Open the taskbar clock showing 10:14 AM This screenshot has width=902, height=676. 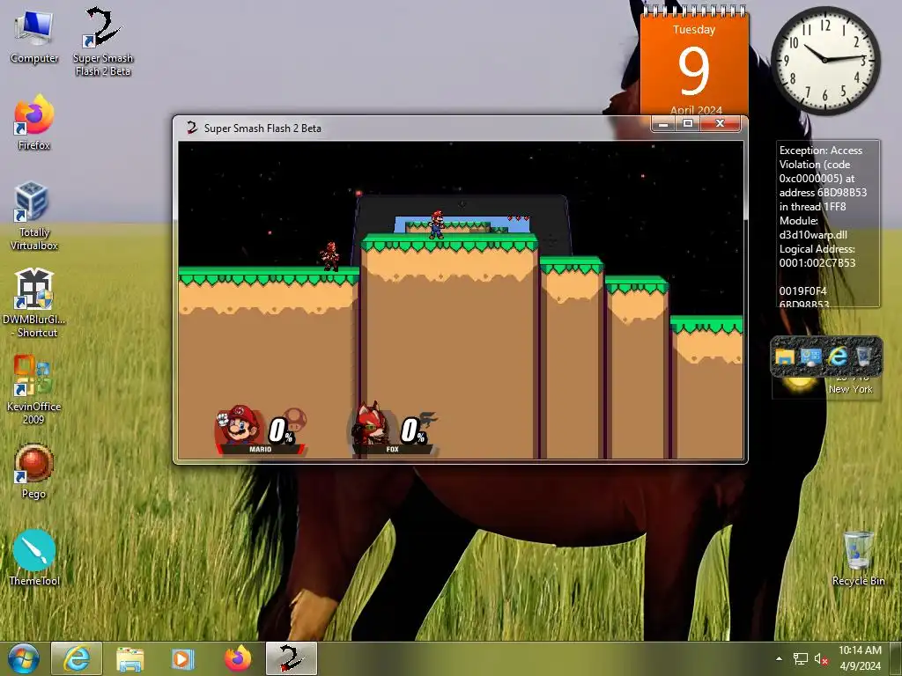coord(860,658)
